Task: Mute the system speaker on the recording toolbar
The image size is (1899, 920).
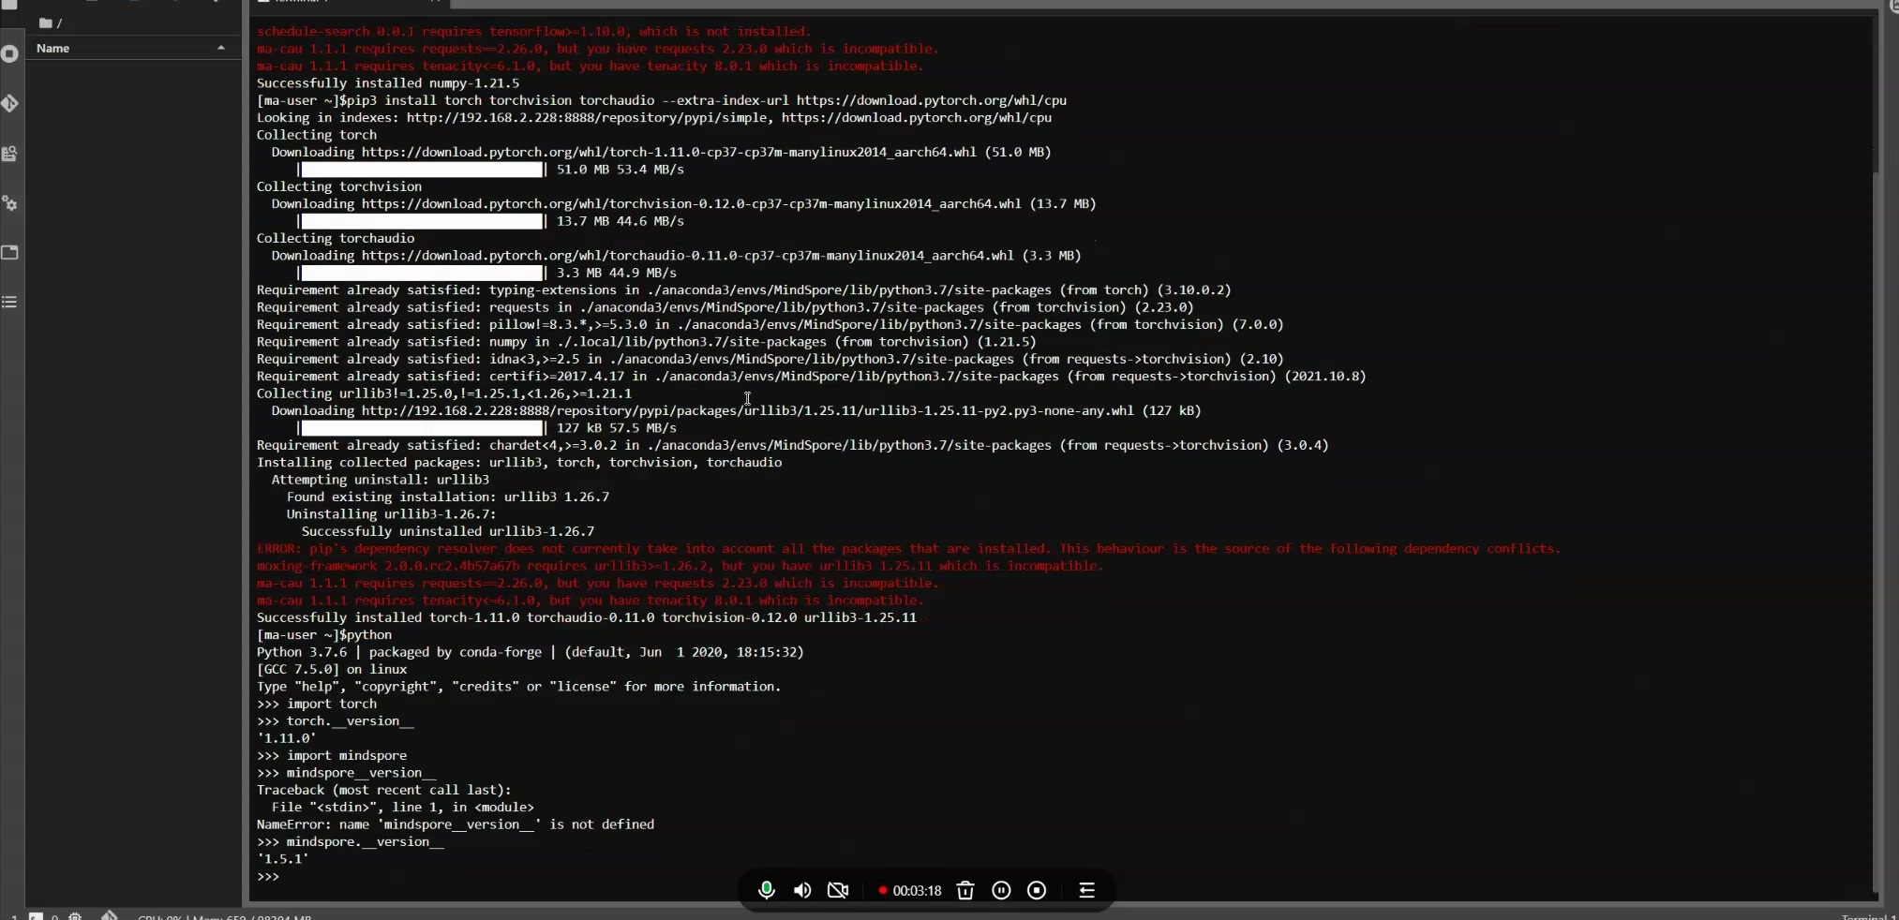Action: pos(802,890)
